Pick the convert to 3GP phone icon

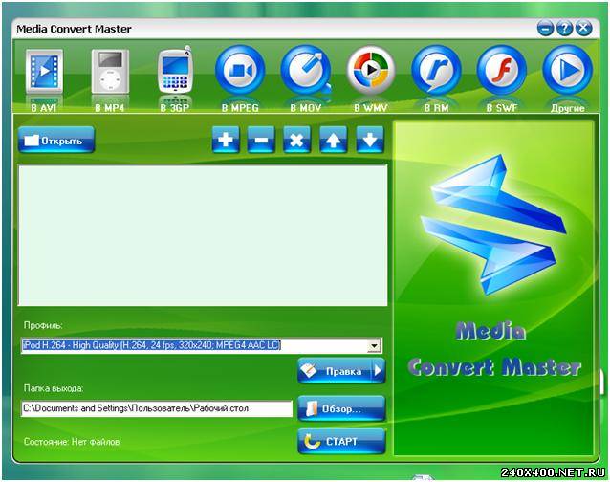pos(175,70)
